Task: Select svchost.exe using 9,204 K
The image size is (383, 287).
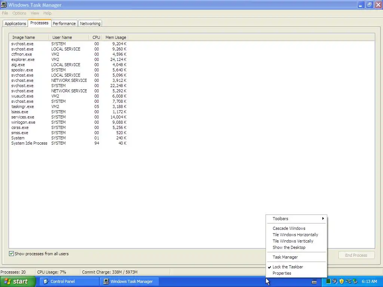Action: tap(69, 44)
